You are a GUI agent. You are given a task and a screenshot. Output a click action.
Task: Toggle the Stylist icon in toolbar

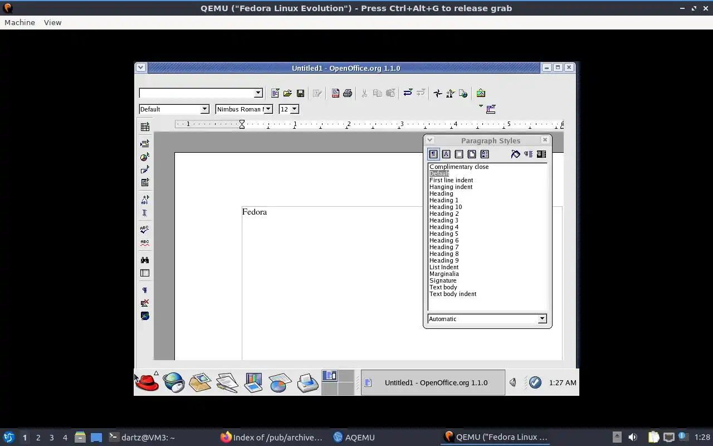[450, 93]
